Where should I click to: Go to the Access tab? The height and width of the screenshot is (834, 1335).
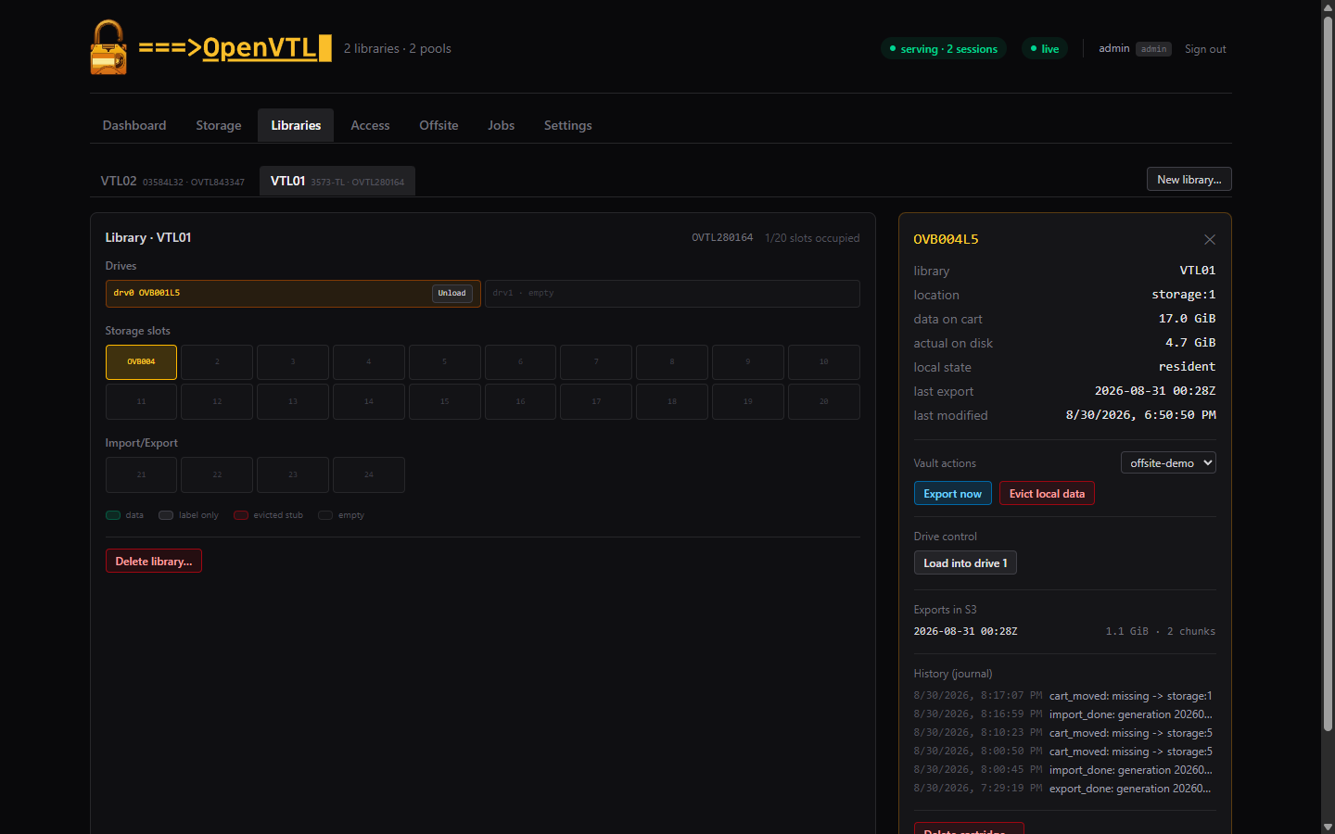(370, 125)
